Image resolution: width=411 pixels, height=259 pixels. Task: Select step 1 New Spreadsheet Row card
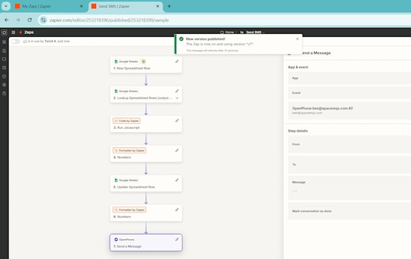coord(146,65)
